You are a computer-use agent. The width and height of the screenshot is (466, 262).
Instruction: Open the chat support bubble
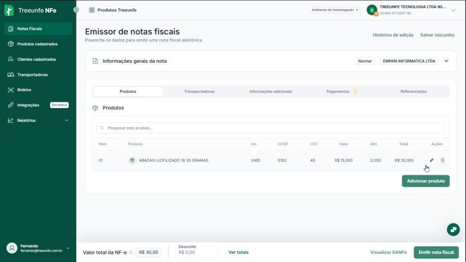pos(453,229)
